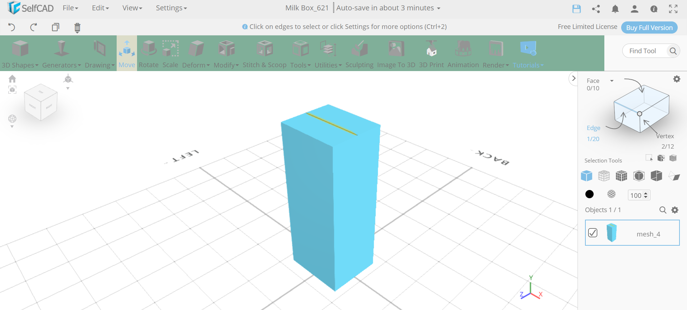Select the Stitch & Scoop tool

[x=264, y=54]
